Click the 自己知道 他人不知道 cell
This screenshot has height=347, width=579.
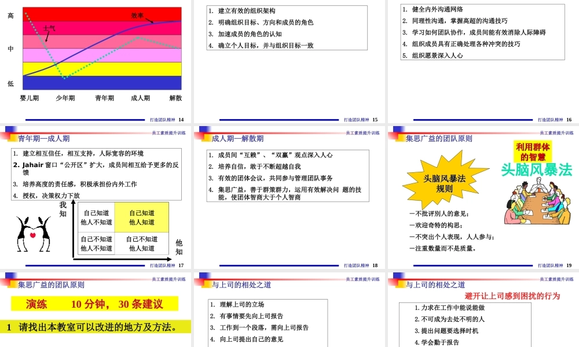point(96,217)
